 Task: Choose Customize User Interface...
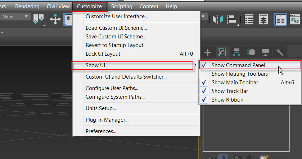(136, 17)
